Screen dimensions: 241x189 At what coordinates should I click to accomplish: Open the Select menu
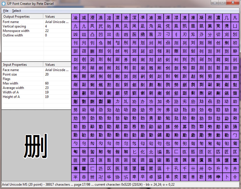[16, 11]
